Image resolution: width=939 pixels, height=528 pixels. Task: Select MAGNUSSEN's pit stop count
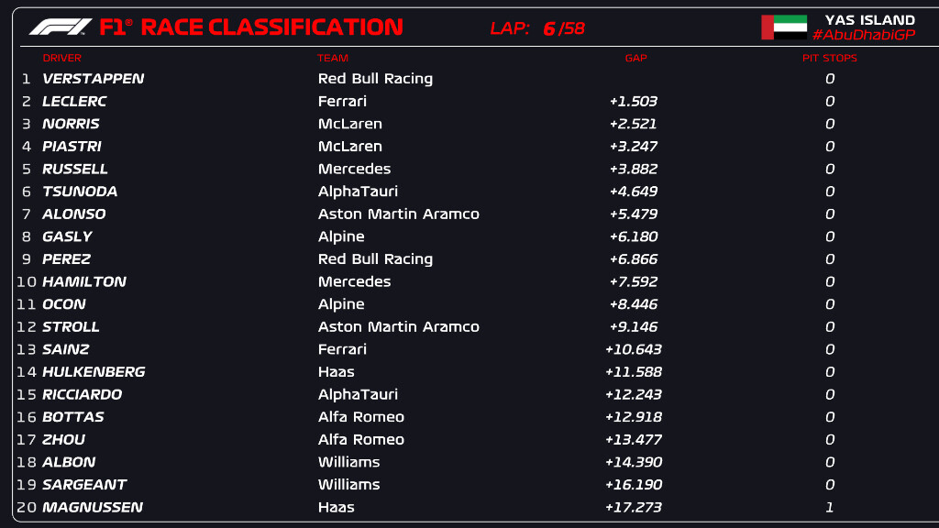click(x=830, y=507)
